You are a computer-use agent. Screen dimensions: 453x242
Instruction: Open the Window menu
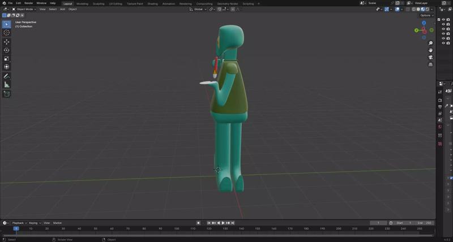click(x=41, y=3)
